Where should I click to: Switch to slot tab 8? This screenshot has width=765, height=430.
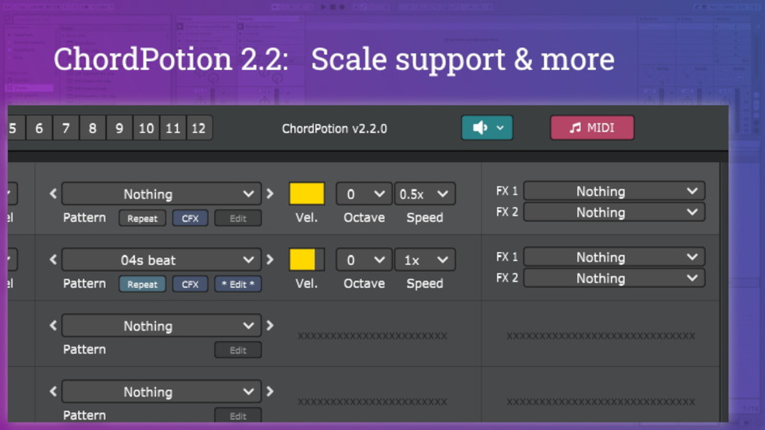92,128
